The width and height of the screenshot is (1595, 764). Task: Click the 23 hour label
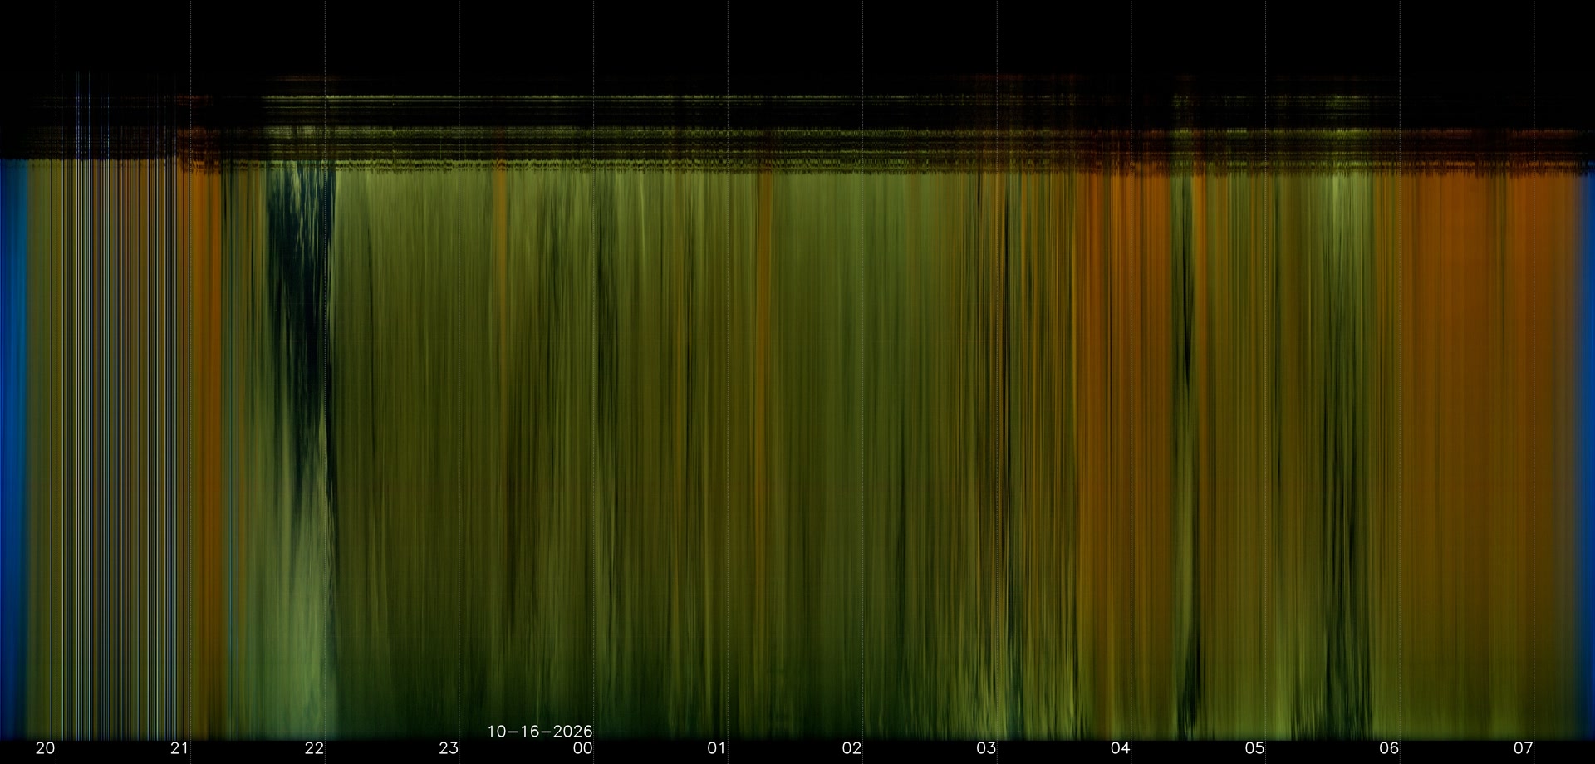449,748
